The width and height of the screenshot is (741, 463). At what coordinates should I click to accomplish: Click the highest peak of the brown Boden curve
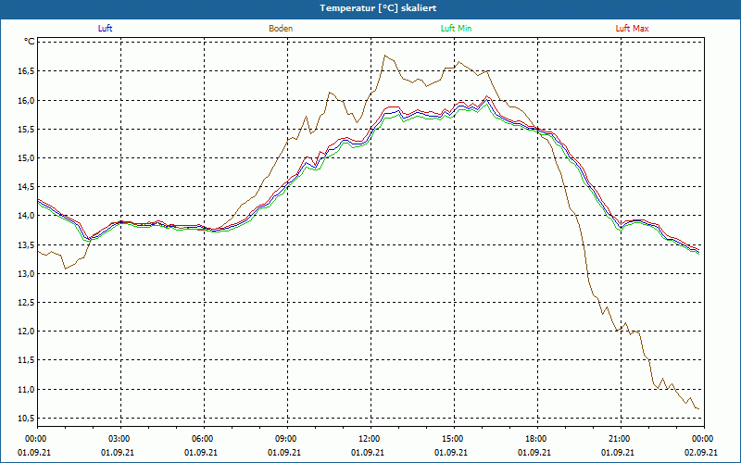[x=385, y=56]
